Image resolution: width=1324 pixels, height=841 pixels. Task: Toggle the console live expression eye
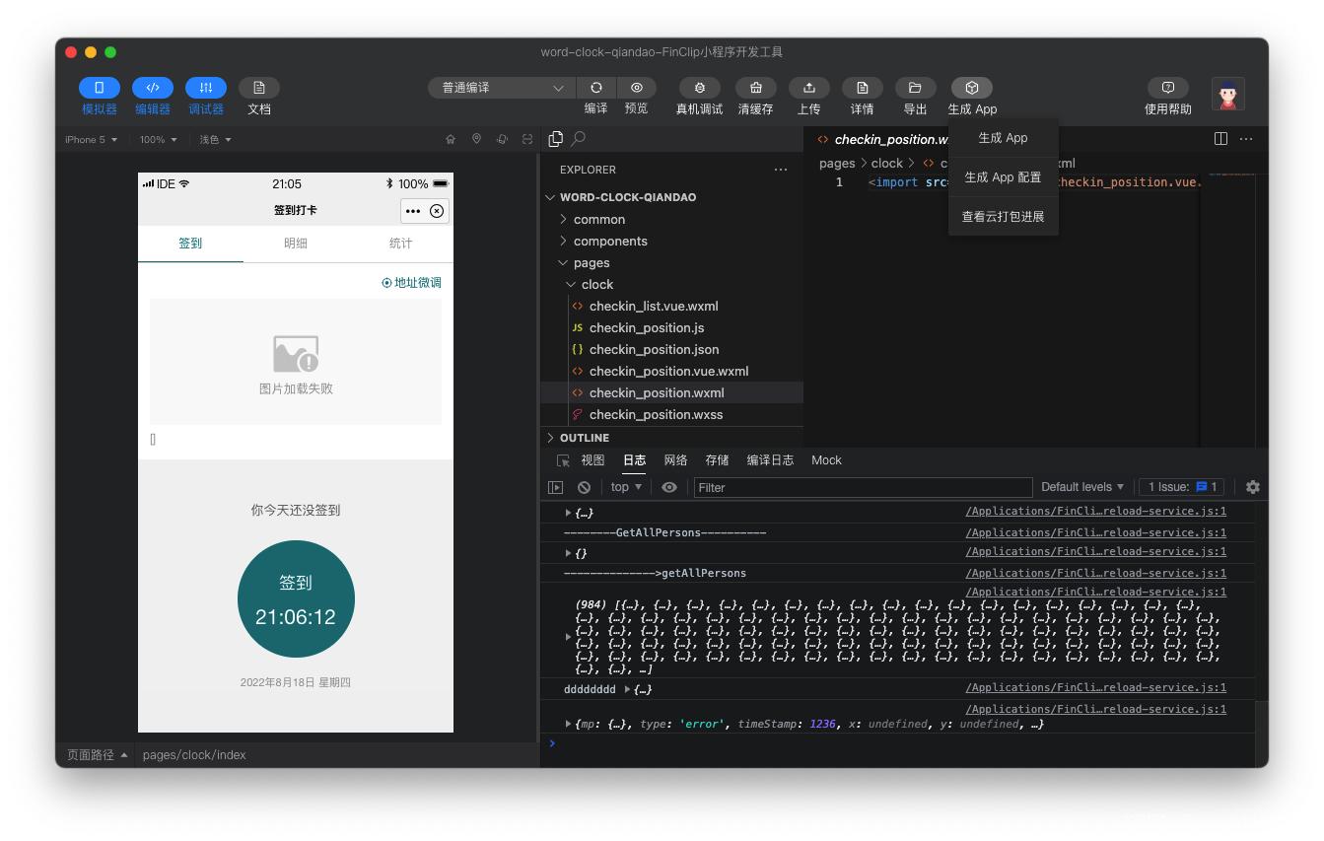click(669, 487)
